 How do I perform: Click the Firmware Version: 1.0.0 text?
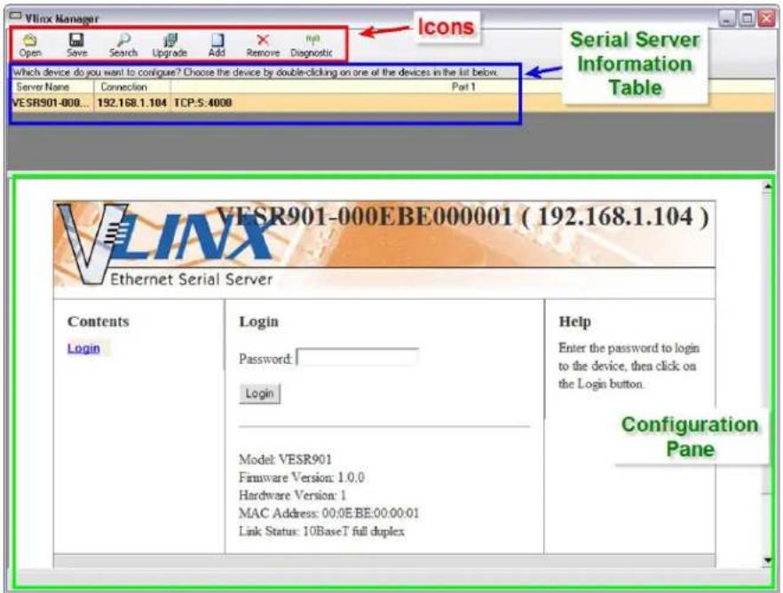302,478
